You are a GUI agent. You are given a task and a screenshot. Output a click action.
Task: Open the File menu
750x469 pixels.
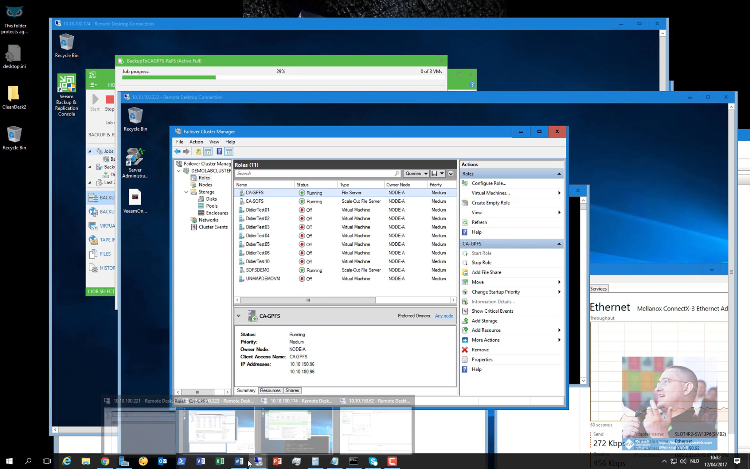[180, 142]
